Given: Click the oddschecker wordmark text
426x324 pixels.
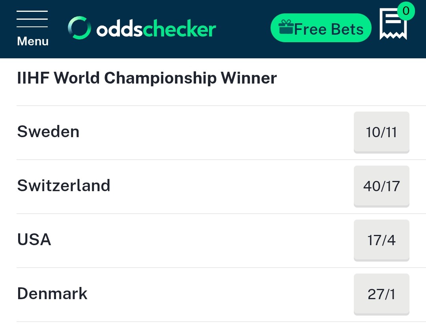Looking at the screenshot, I should pos(156,28).
